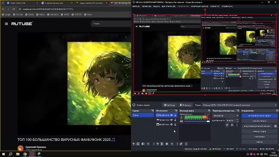The width and height of the screenshot is (279, 157).
Task: Click the RUTUBE logo
Action: point(22,24)
